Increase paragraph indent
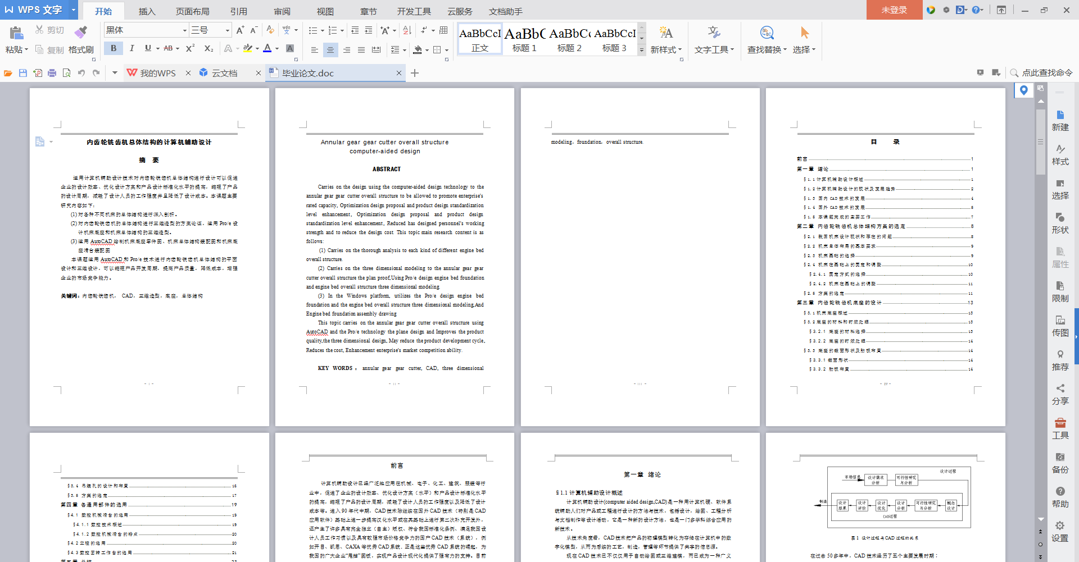Screen dimensions: 1079x562 tap(369, 30)
